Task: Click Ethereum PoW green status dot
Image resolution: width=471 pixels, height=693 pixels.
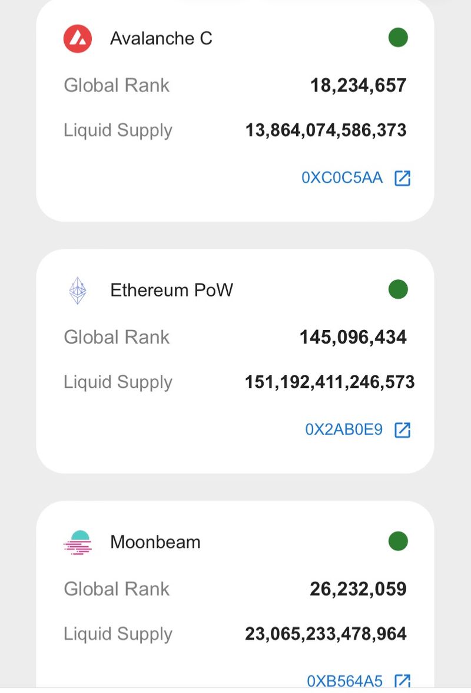Action: (398, 290)
